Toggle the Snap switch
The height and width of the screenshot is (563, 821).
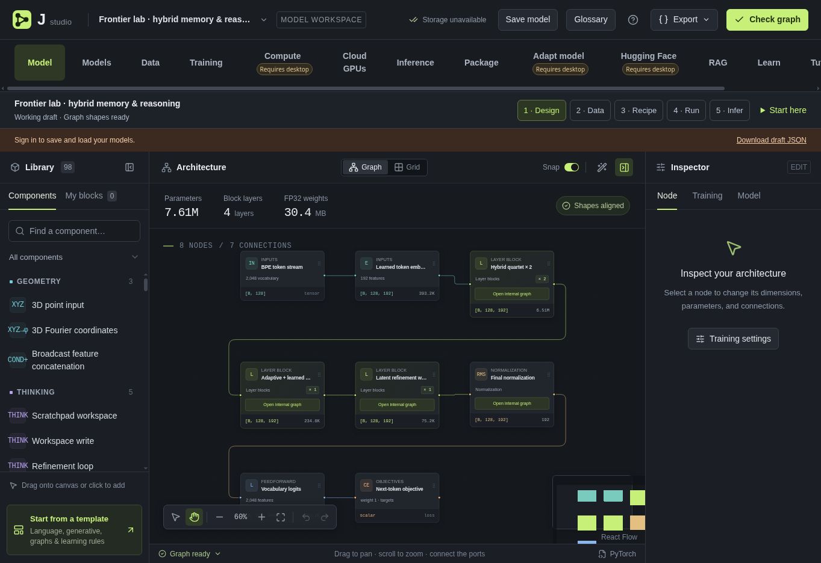point(572,167)
